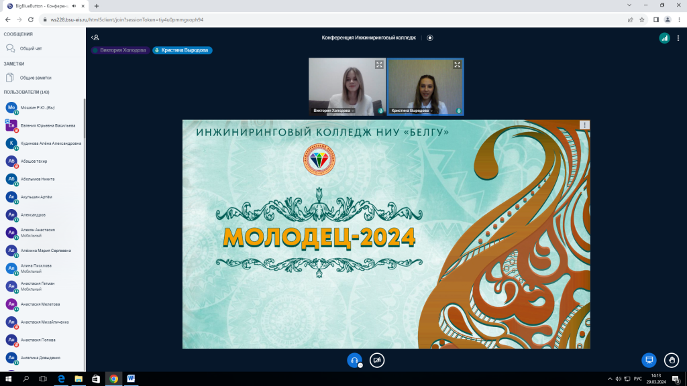The height and width of the screenshot is (386, 687).
Task: Open Windows Start menu
Action: (8, 379)
